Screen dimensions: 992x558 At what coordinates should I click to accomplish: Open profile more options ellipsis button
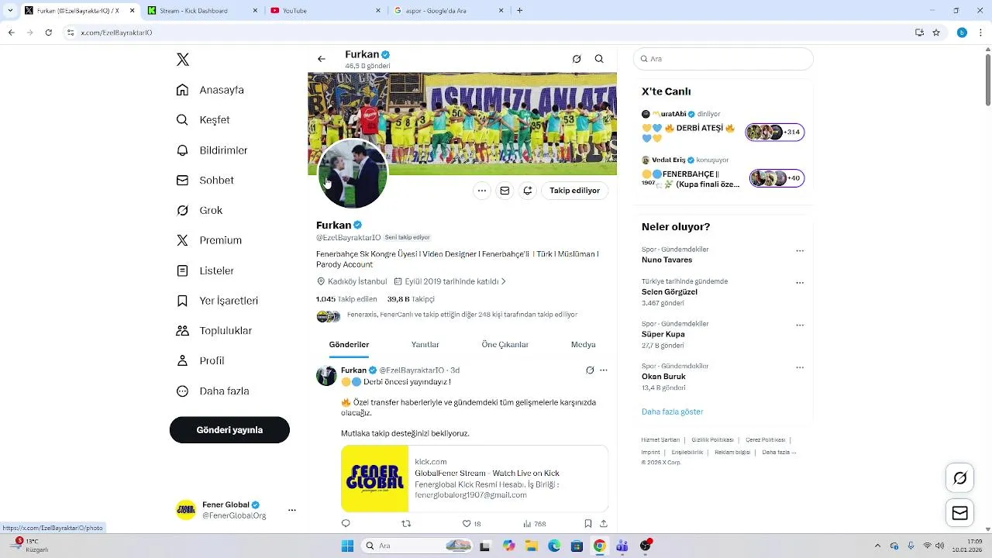click(x=482, y=191)
